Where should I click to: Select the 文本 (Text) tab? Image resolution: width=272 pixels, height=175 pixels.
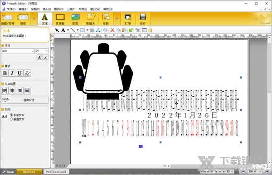click(45, 19)
